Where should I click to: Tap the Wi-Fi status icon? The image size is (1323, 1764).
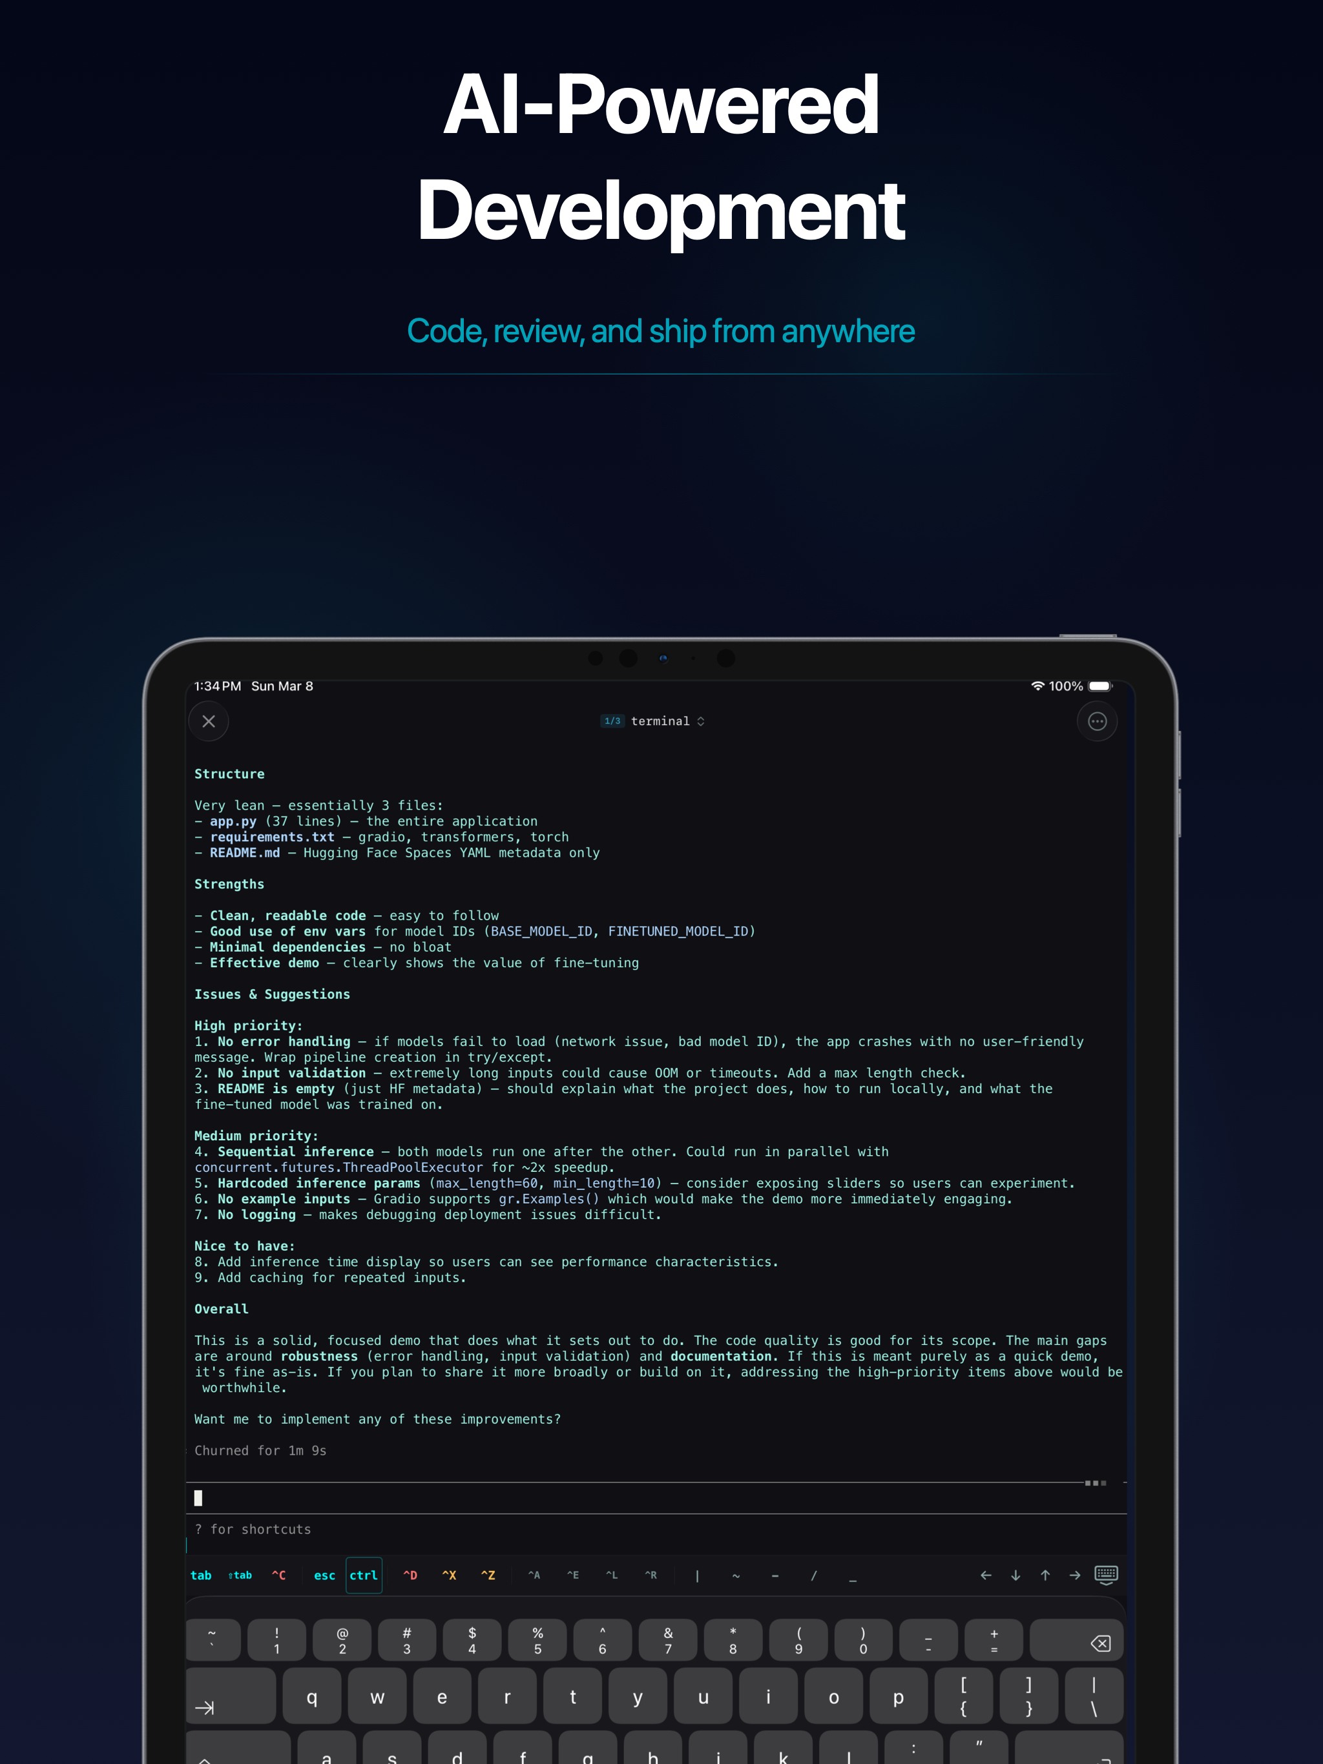tap(1037, 686)
